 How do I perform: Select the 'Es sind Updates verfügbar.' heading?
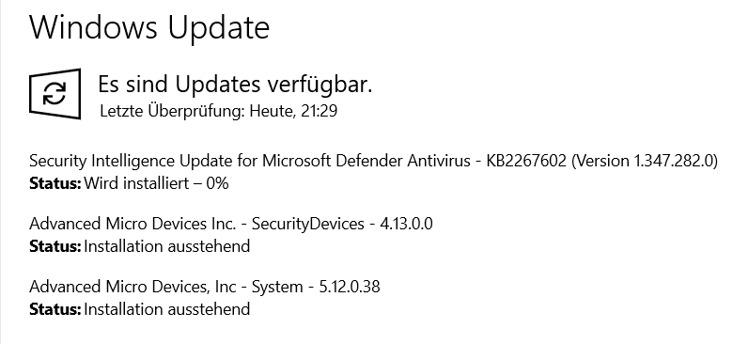coord(235,85)
